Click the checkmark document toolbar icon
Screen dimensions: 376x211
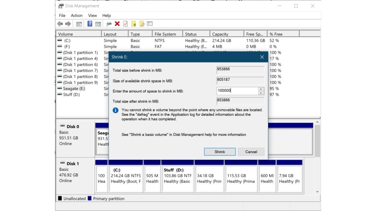click(x=125, y=24)
